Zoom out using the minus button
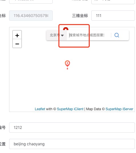Screen dimensions: 136x153 [17, 44]
